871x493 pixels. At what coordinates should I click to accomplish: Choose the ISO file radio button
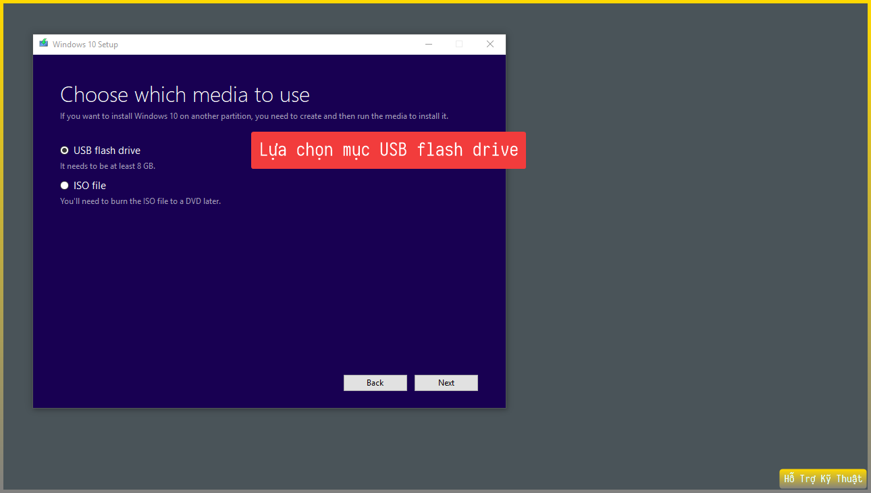pyautogui.click(x=65, y=186)
